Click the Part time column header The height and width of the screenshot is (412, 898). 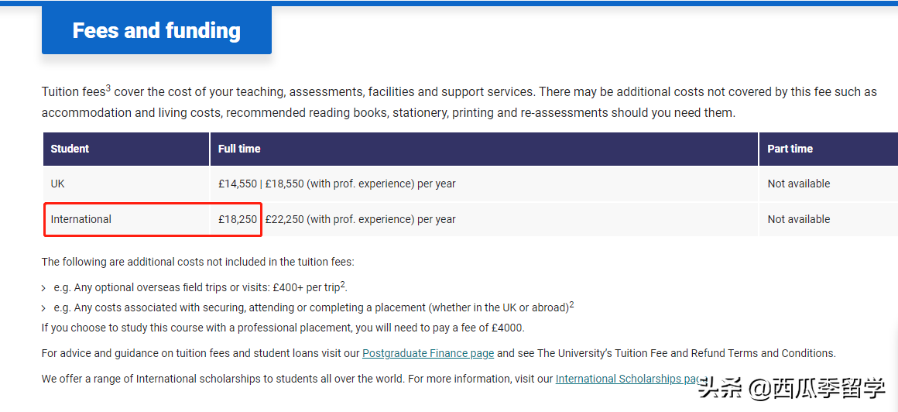pos(790,149)
